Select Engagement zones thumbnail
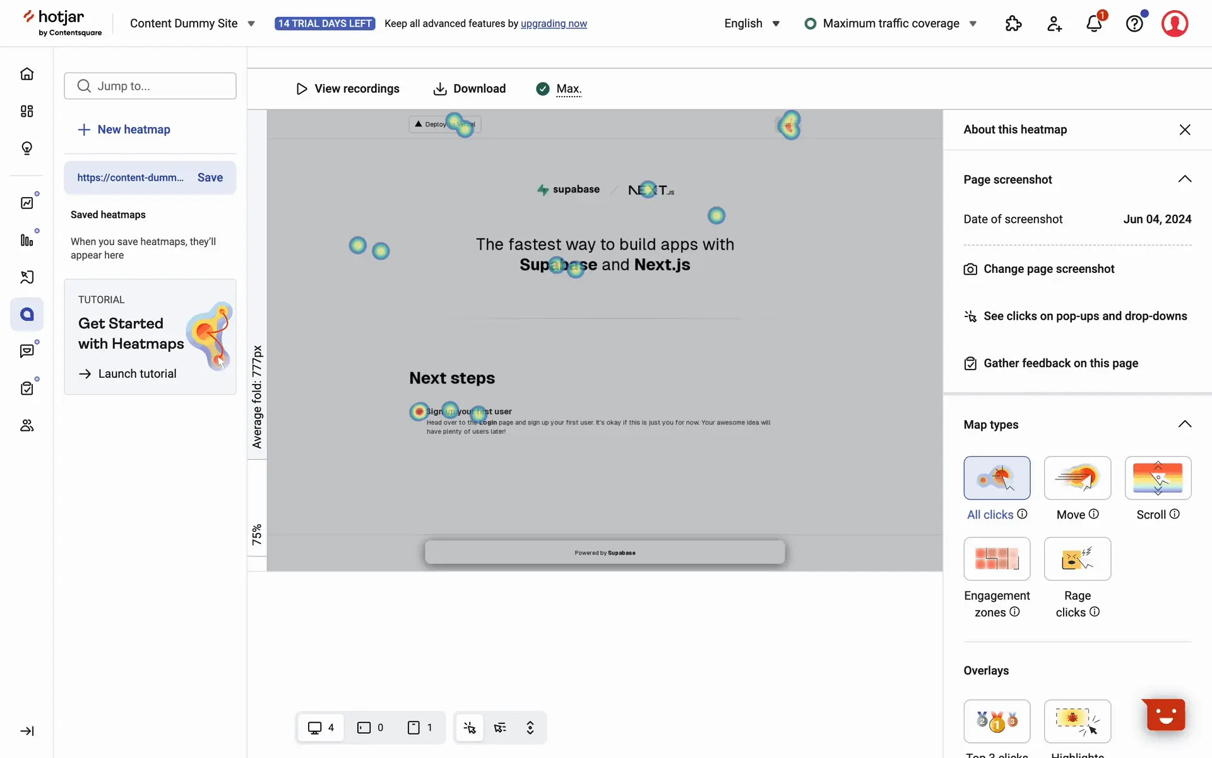The image size is (1212, 758). click(997, 559)
